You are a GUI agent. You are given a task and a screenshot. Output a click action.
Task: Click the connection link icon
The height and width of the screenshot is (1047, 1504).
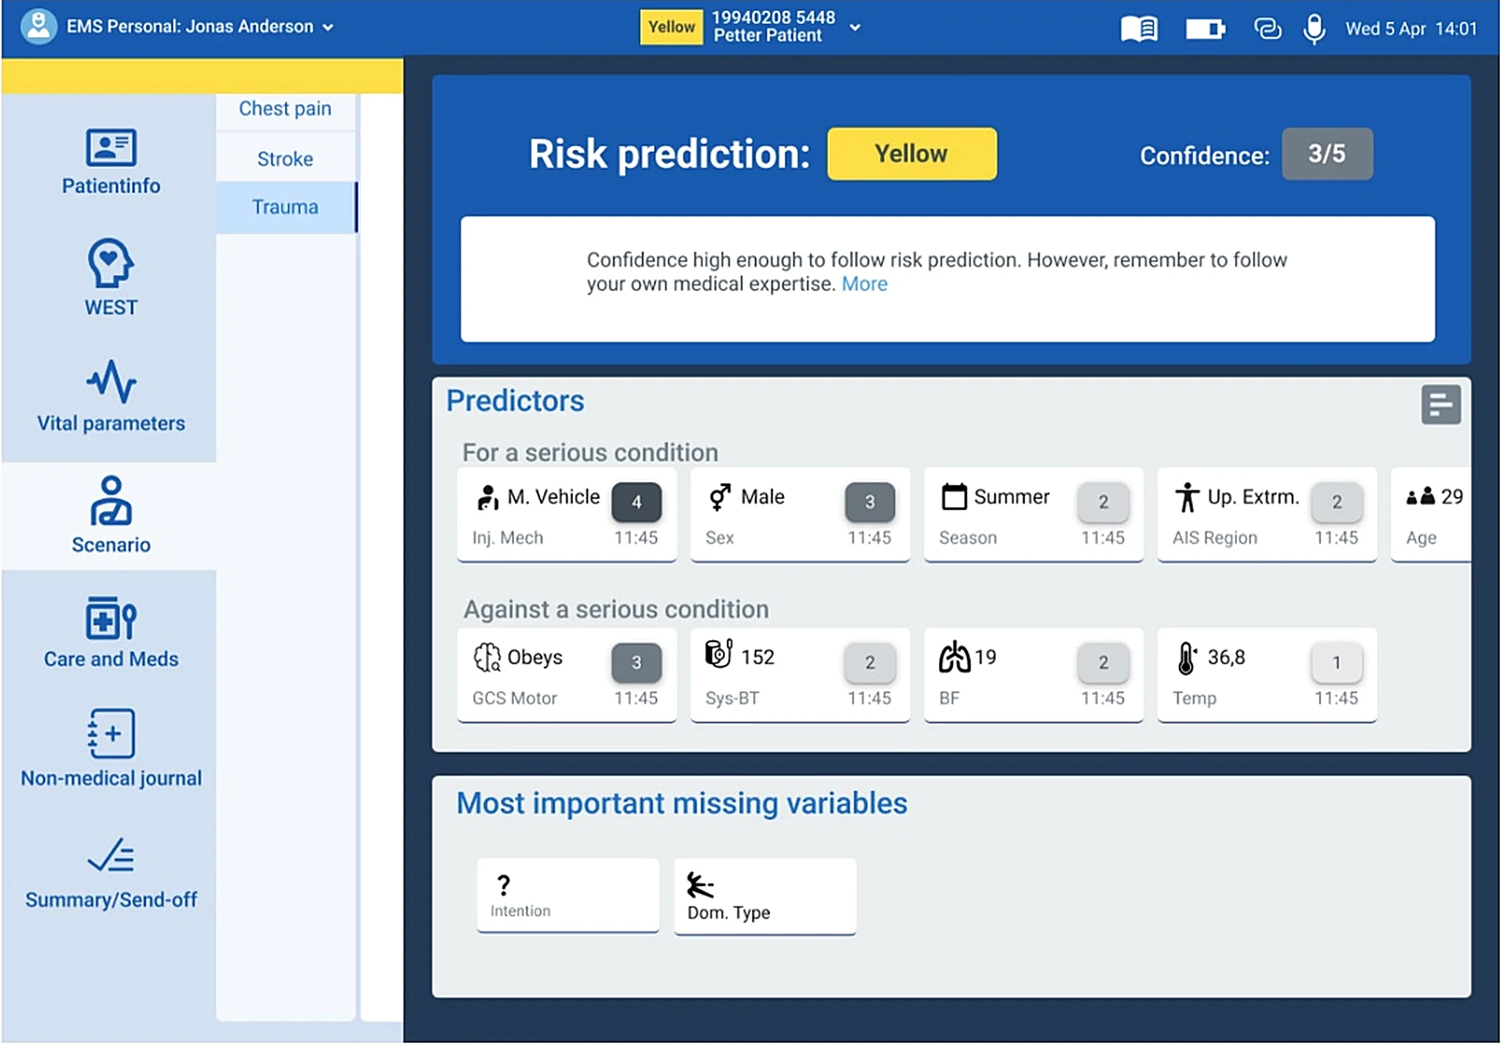(x=1267, y=29)
